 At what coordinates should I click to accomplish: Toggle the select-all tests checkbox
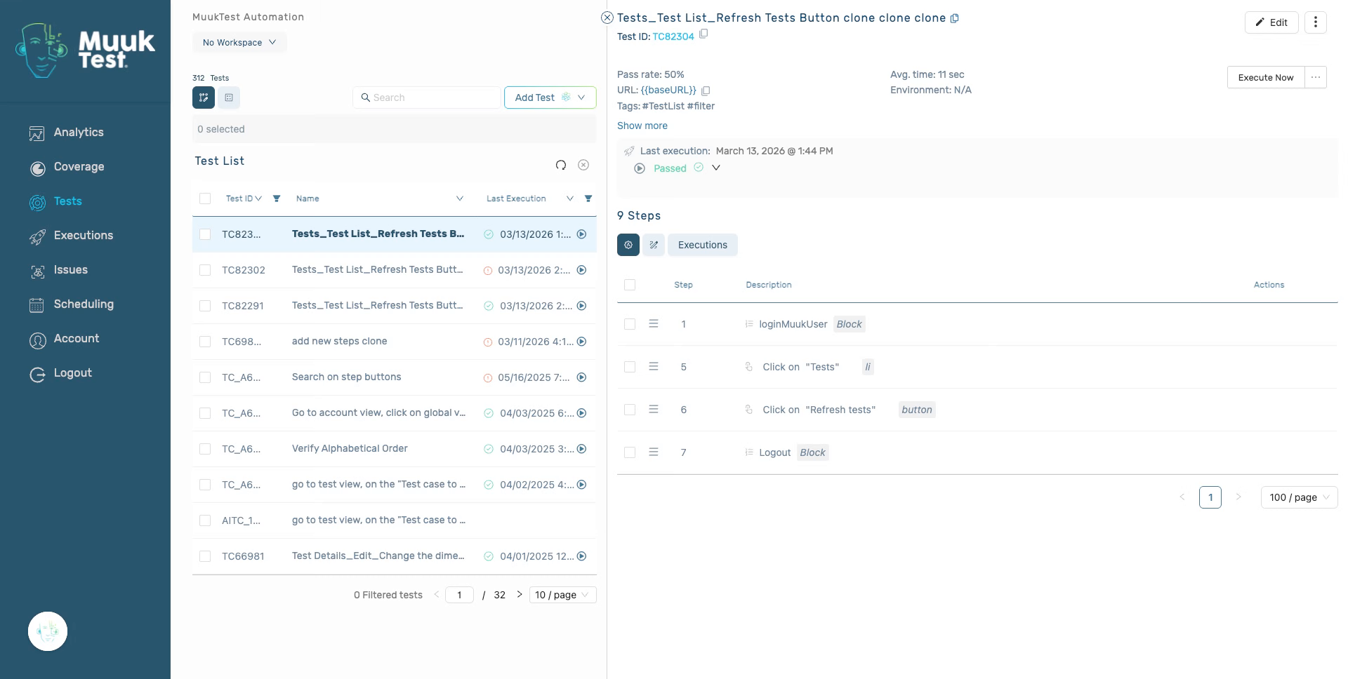coord(205,199)
